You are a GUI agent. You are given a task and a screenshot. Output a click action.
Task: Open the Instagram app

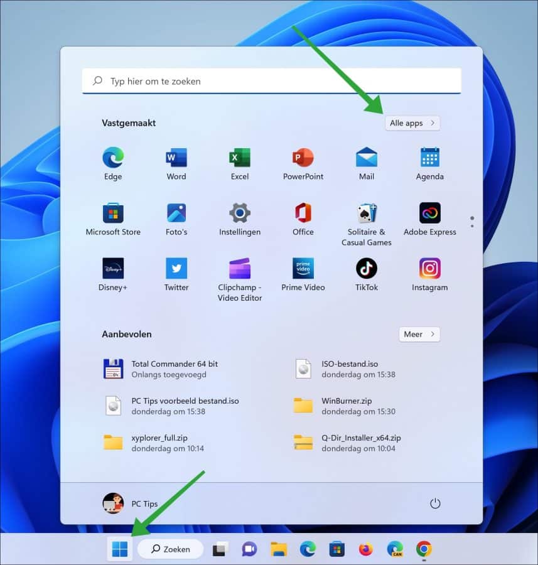429,274
